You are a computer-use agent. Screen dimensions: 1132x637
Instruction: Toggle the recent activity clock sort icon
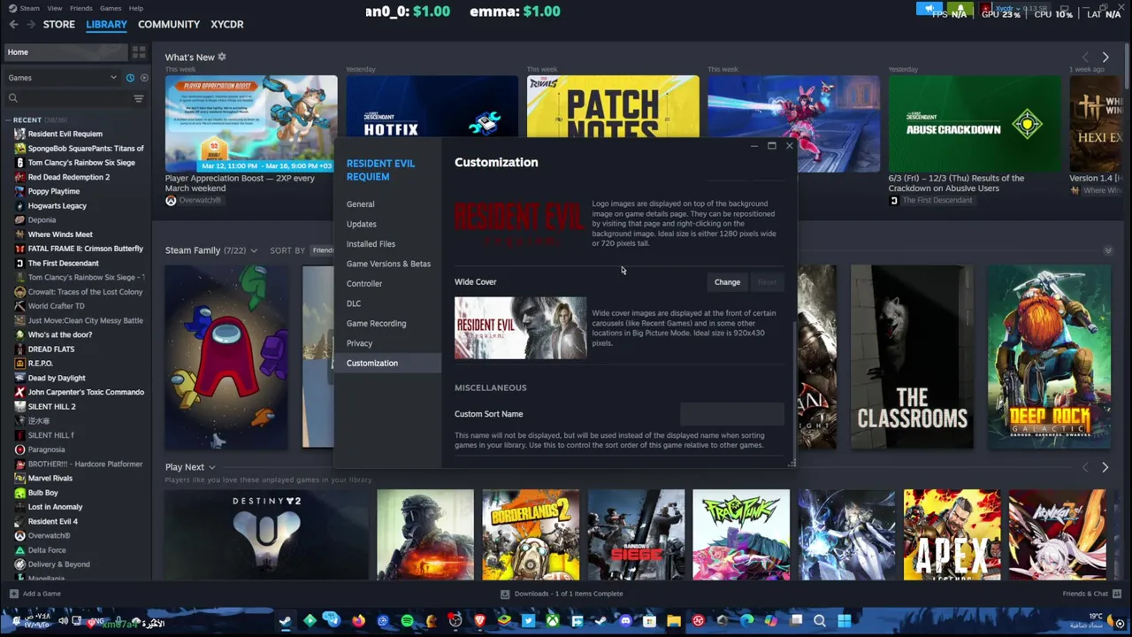(x=130, y=78)
